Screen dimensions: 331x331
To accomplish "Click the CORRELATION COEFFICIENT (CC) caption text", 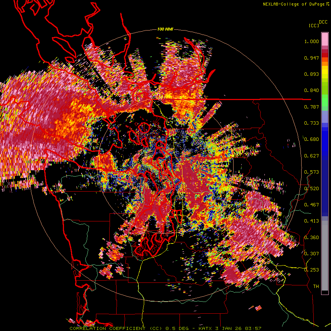I will [x=116, y=328].
